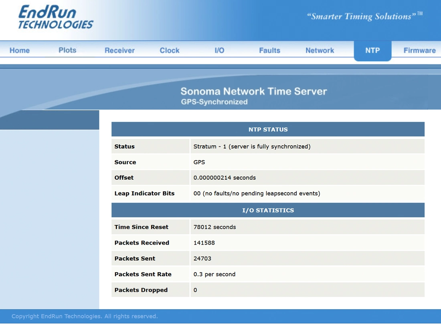441x325 pixels.
Task: Click the Source row label
Action: click(x=125, y=162)
